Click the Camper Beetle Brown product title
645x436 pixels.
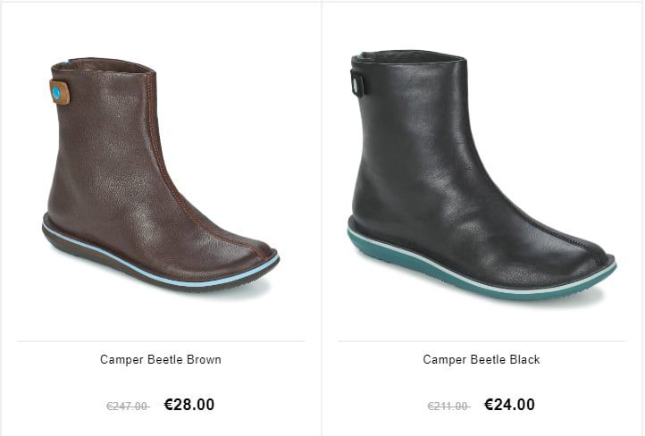point(161,360)
